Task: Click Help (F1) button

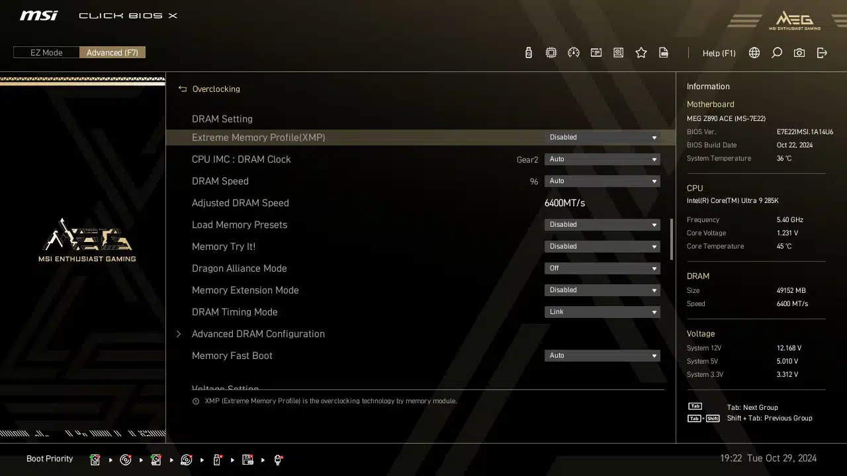Action: tap(719, 53)
